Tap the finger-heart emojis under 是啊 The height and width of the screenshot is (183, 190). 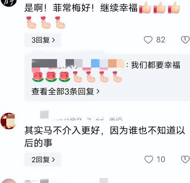coord(46,22)
